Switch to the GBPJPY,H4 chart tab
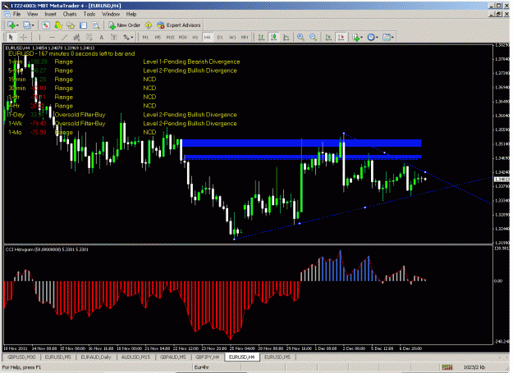 coord(207,357)
